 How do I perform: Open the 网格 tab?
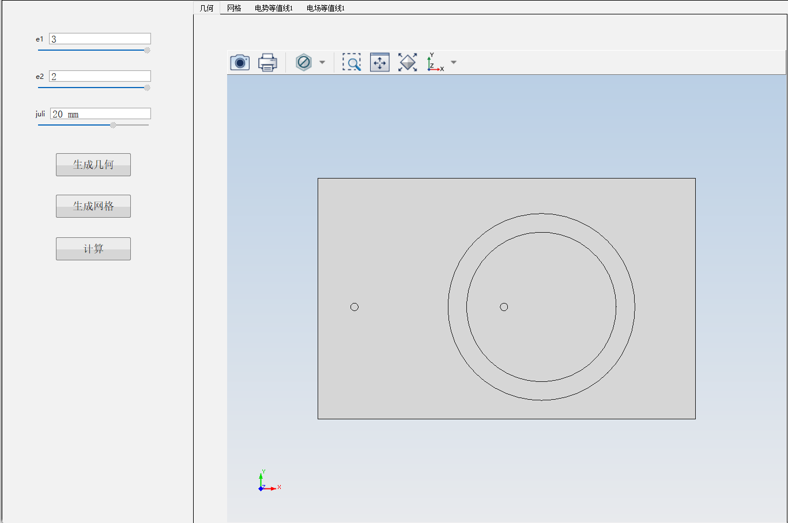coord(234,8)
